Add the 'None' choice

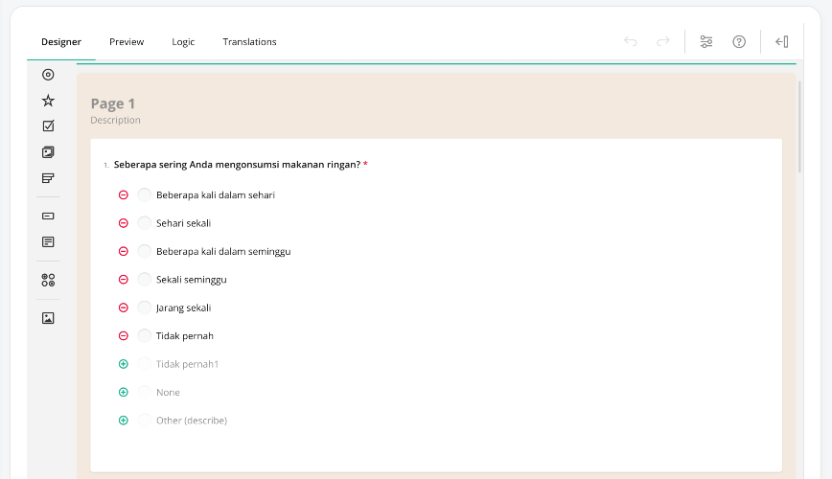point(123,392)
